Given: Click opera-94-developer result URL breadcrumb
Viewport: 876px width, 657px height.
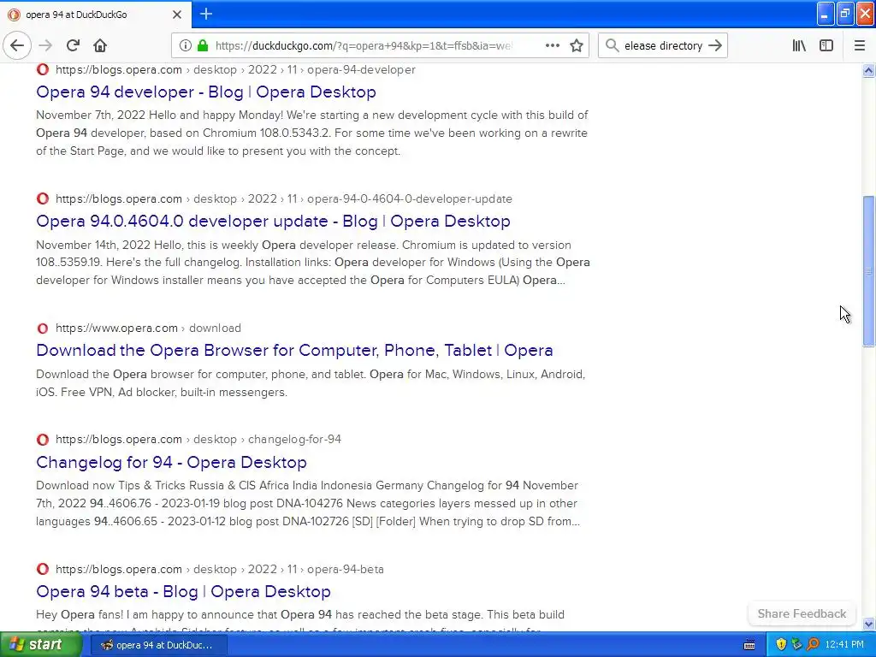Looking at the screenshot, I should pos(235,70).
